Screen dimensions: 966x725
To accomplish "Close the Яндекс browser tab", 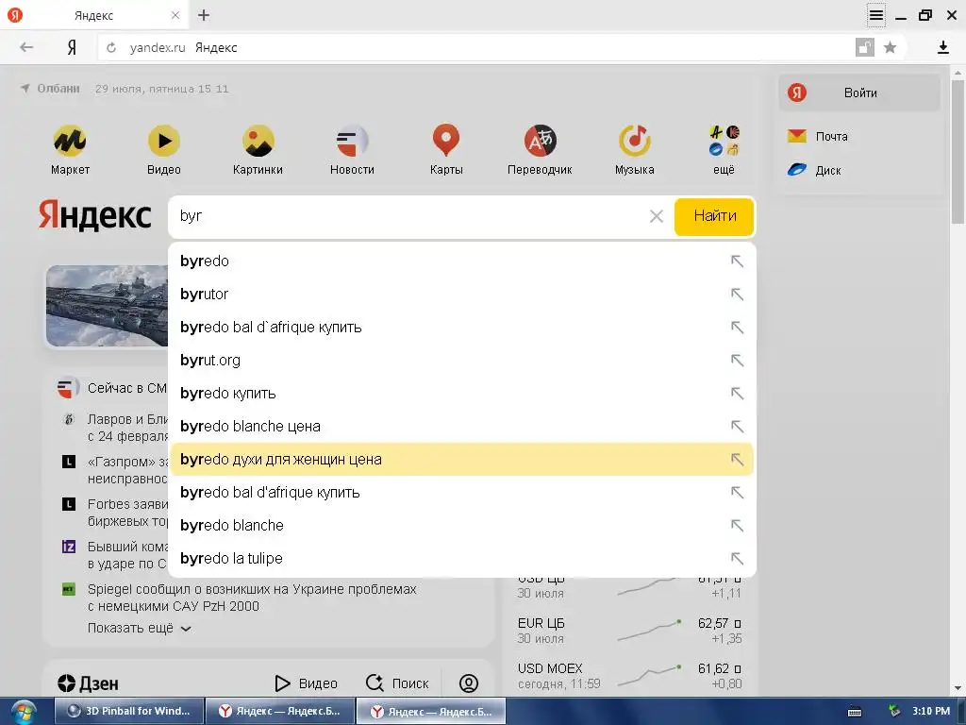I will point(175,15).
